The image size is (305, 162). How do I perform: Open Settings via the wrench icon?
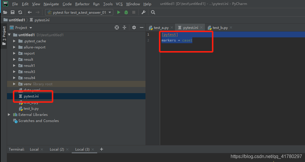pyautogui.click(x=143, y=13)
